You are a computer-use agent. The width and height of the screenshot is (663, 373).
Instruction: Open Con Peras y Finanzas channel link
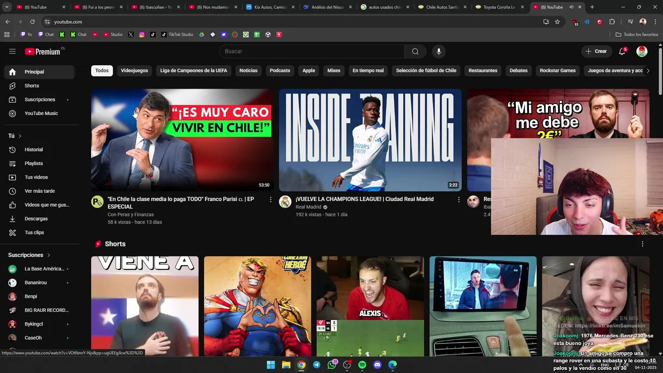131,214
